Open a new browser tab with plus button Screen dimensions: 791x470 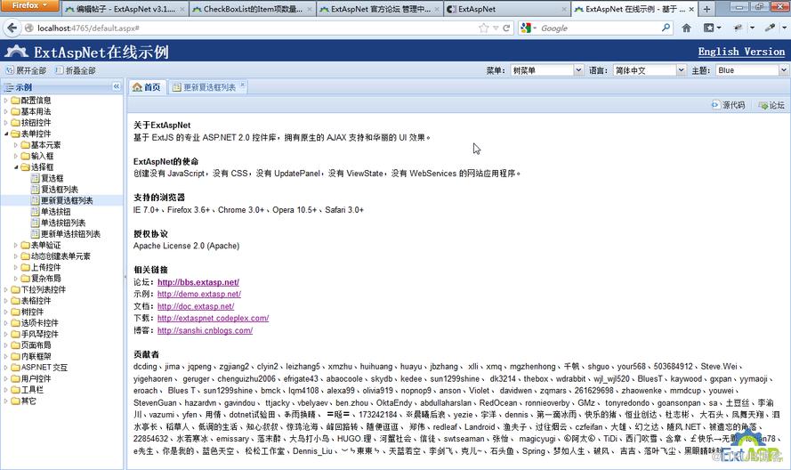point(706,9)
